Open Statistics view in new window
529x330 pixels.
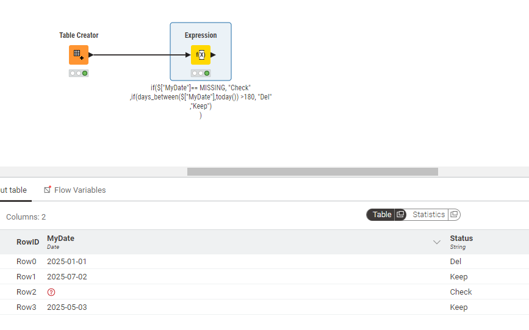(x=454, y=215)
